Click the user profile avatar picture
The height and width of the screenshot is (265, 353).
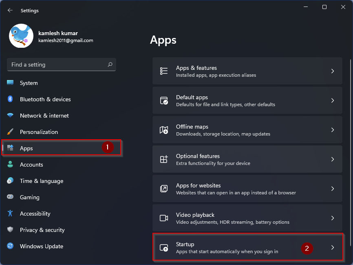21,36
